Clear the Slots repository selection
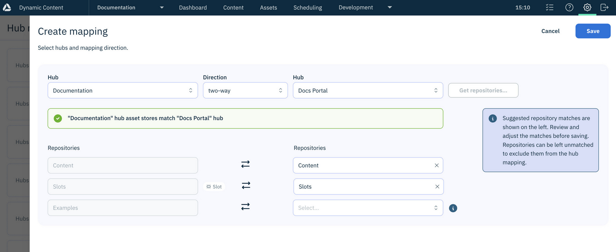The height and width of the screenshot is (252, 616). (437, 187)
